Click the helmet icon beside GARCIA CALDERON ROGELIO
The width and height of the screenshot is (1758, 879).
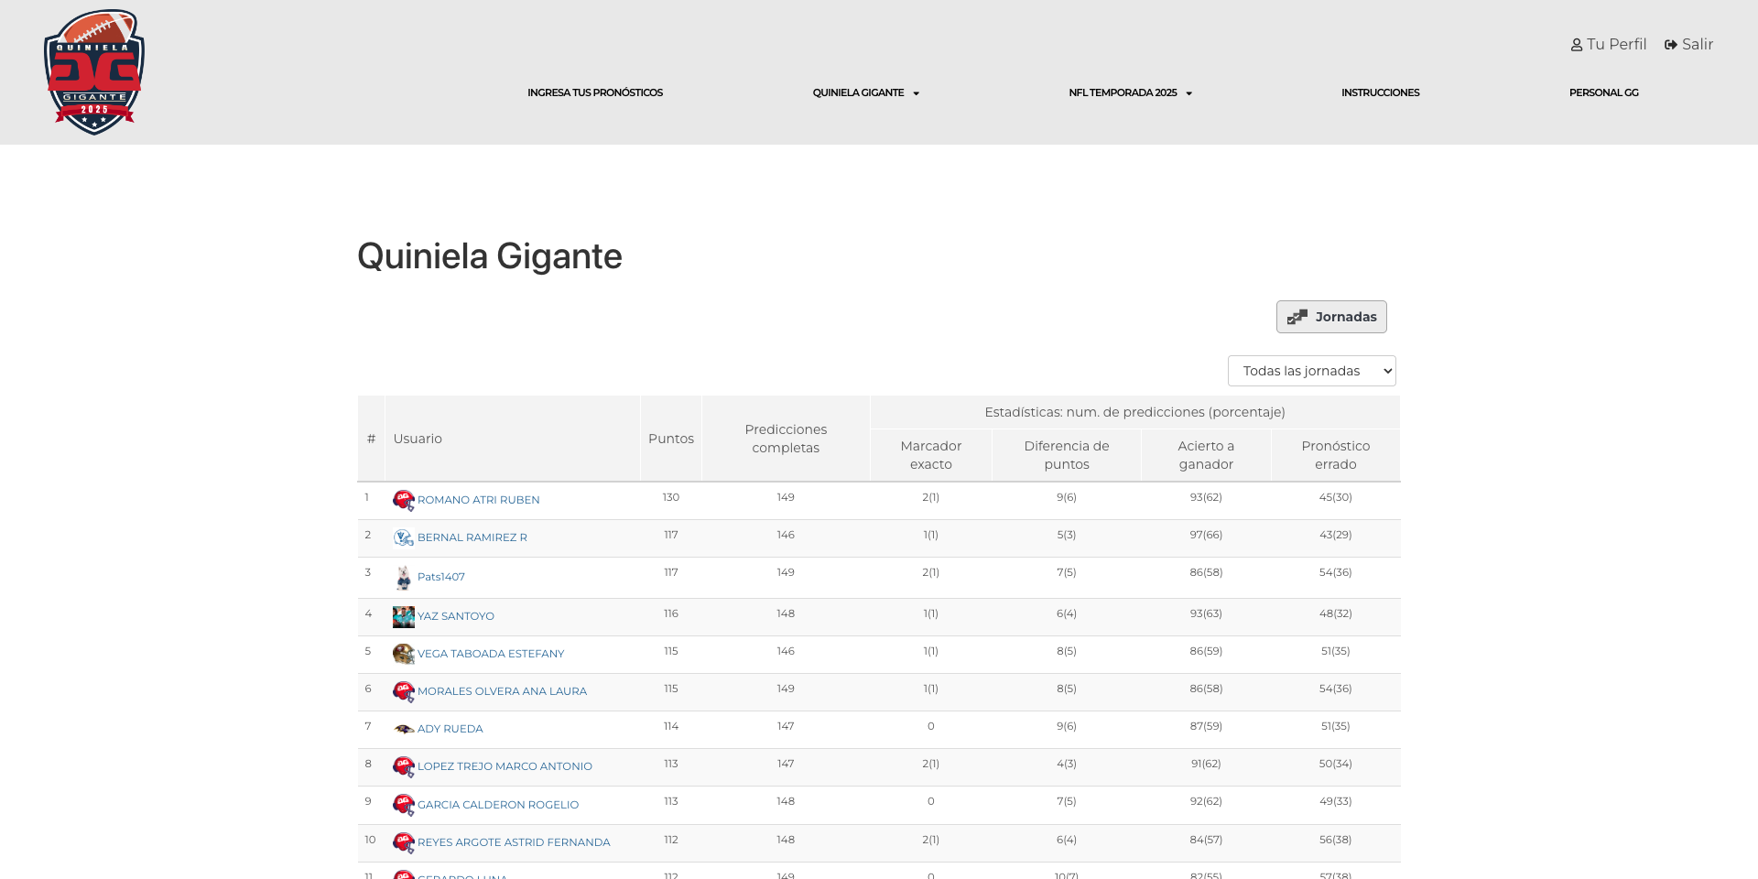pos(403,805)
